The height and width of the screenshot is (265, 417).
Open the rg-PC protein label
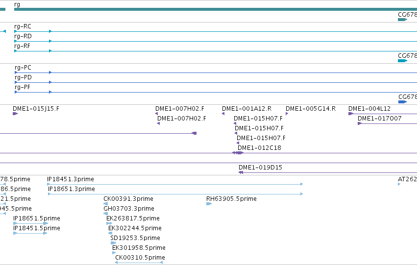[23, 68]
